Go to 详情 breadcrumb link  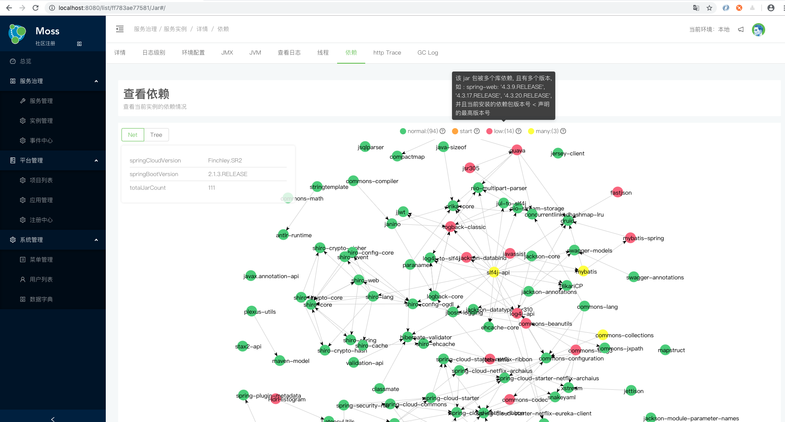click(x=202, y=29)
